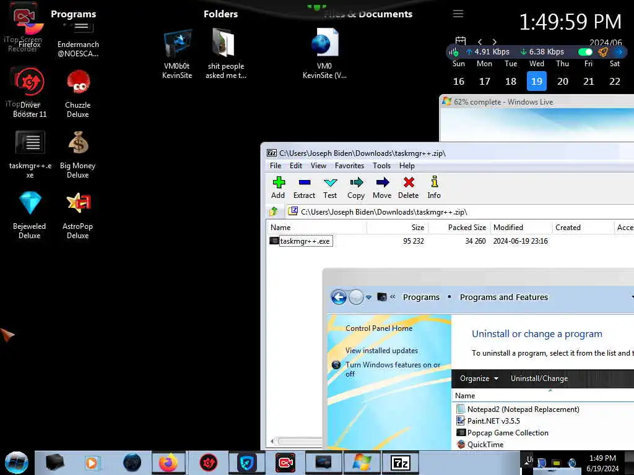Open the VM0 KevinSite document icon

(324, 54)
